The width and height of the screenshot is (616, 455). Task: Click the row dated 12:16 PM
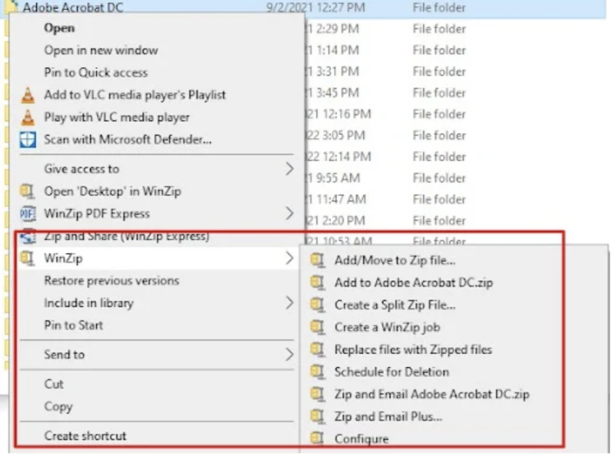point(456,114)
